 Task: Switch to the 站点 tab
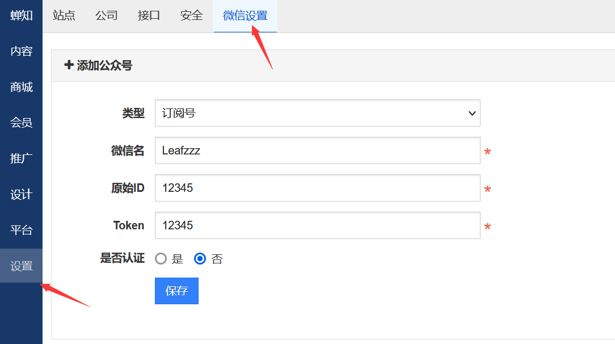pyautogui.click(x=64, y=16)
